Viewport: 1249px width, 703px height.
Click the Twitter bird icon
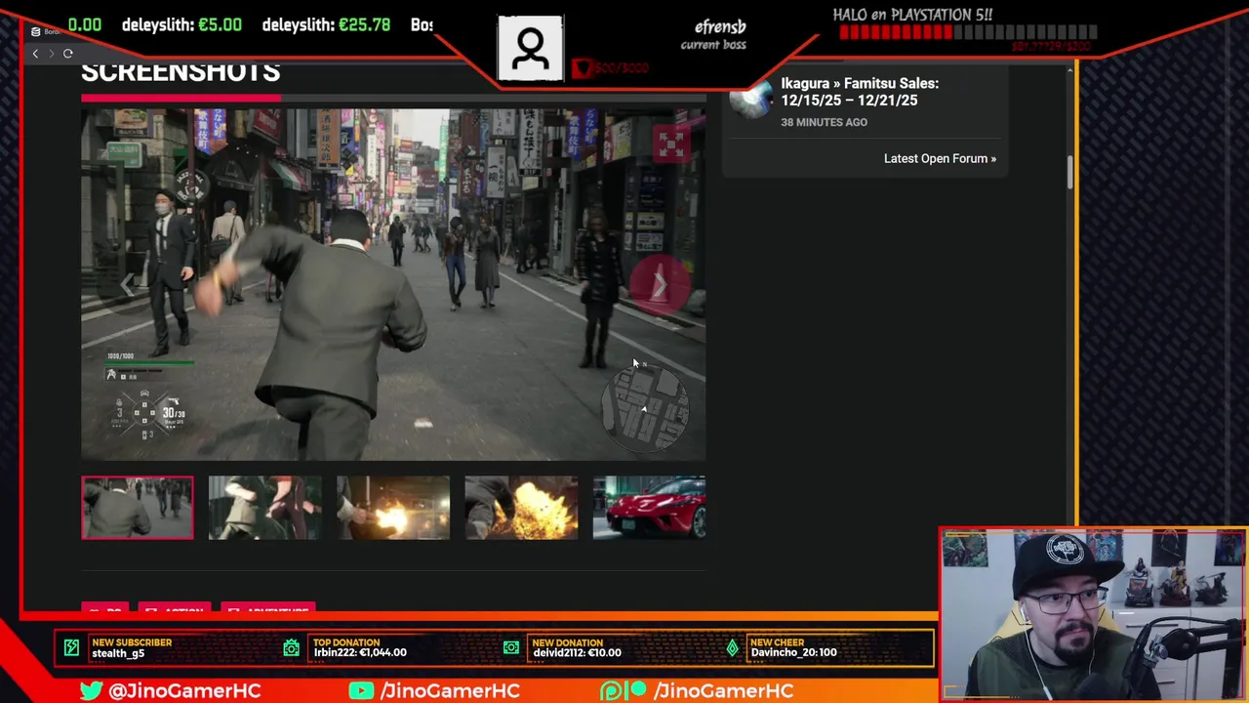[92, 690]
